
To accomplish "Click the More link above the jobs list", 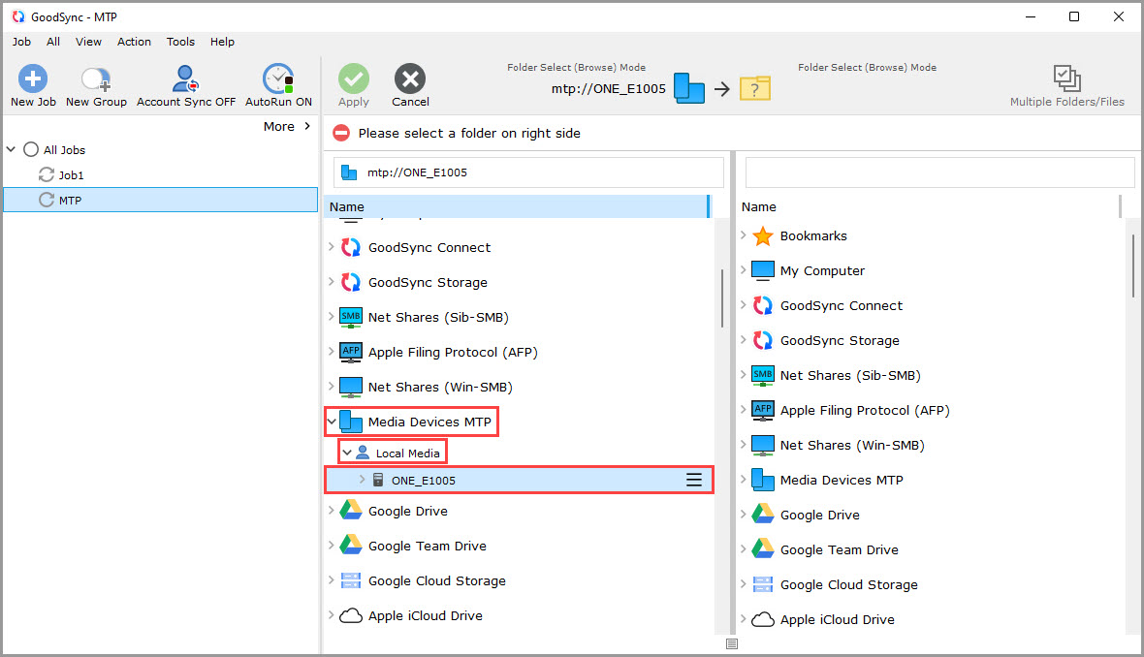I will point(278,126).
